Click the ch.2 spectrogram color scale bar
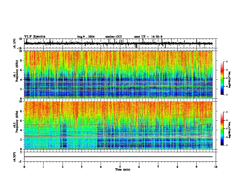 pyautogui.click(x=222, y=129)
